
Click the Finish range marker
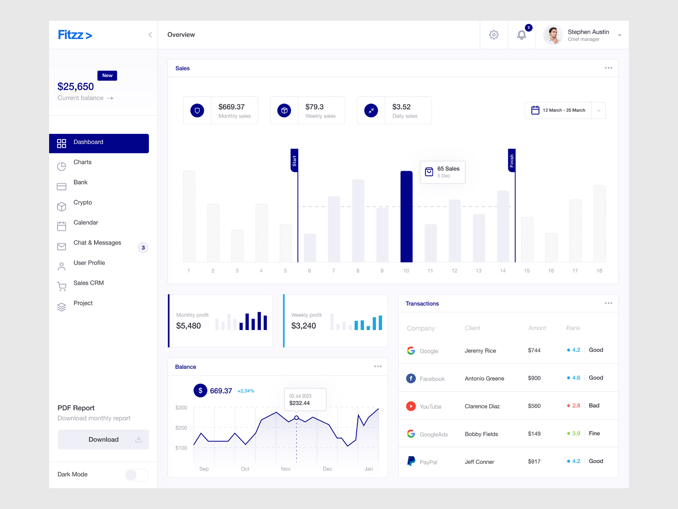pyautogui.click(x=512, y=160)
